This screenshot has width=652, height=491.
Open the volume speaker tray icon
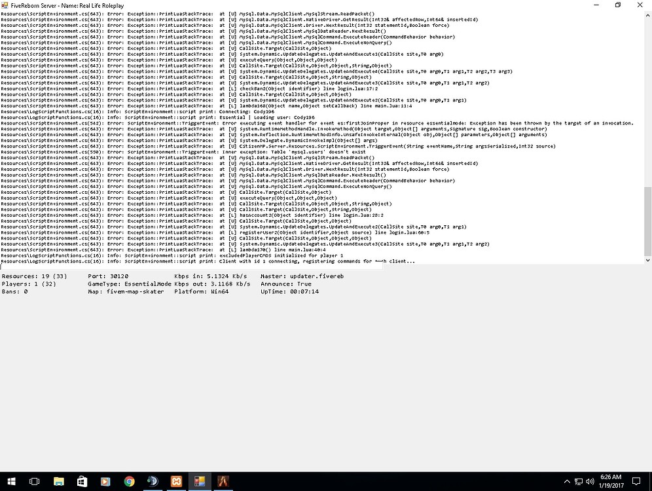pyautogui.click(x=590, y=481)
